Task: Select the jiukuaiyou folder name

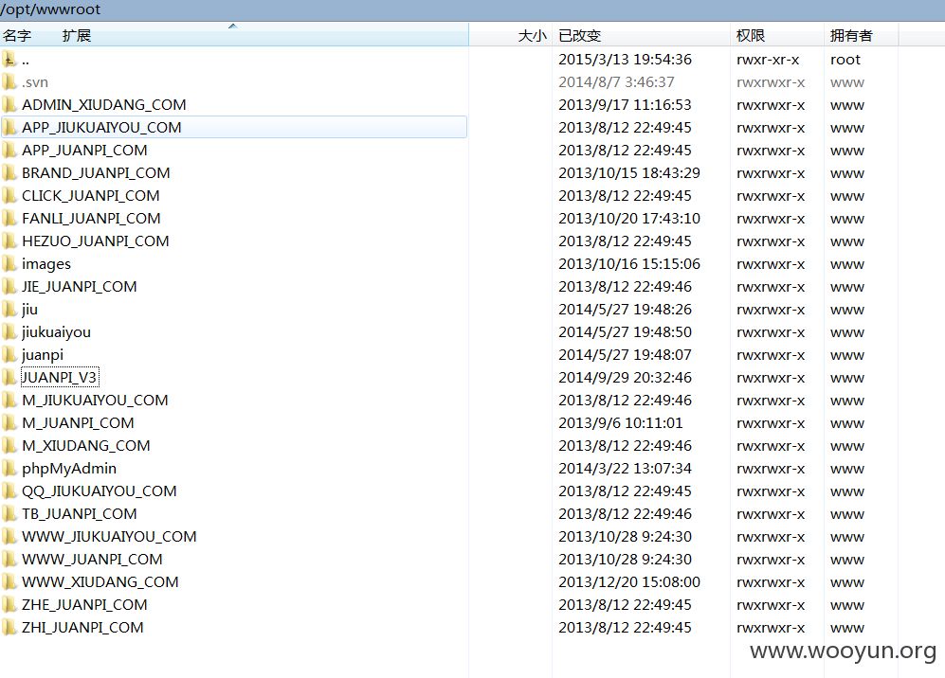Action: (56, 331)
